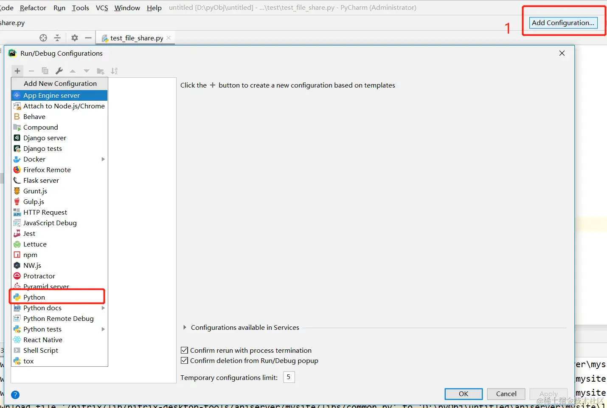607x408 pixels.
Task: Pick the Compound configuration type
Action: (x=59, y=127)
